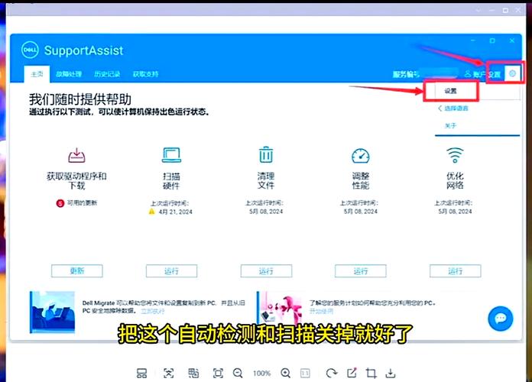
Task: Click the 4月 21, 2024 last run date
Action: point(175,212)
